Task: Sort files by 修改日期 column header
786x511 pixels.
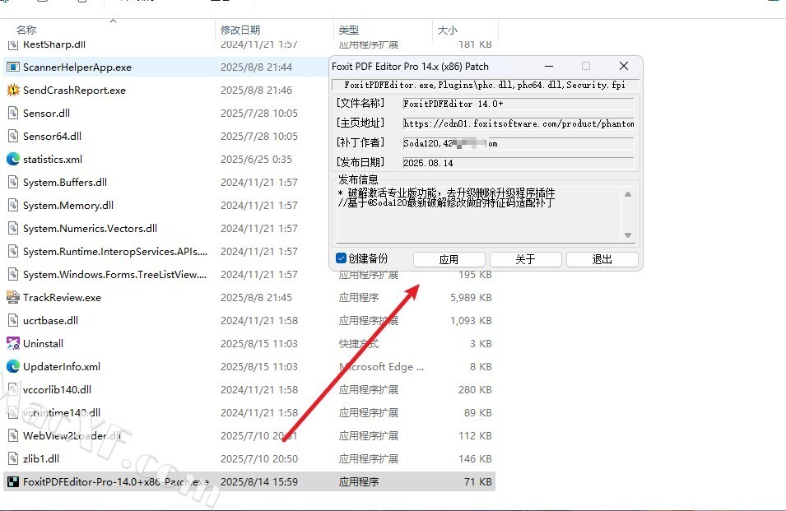Action: point(240,30)
